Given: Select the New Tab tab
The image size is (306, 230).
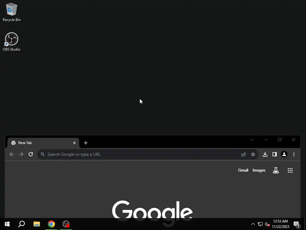Looking at the screenshot, I should click(x=43, y=143).
